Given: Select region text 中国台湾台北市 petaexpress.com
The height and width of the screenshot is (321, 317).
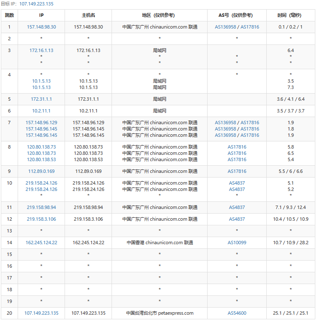Looking at the screenshot, I should coord(159,313).
